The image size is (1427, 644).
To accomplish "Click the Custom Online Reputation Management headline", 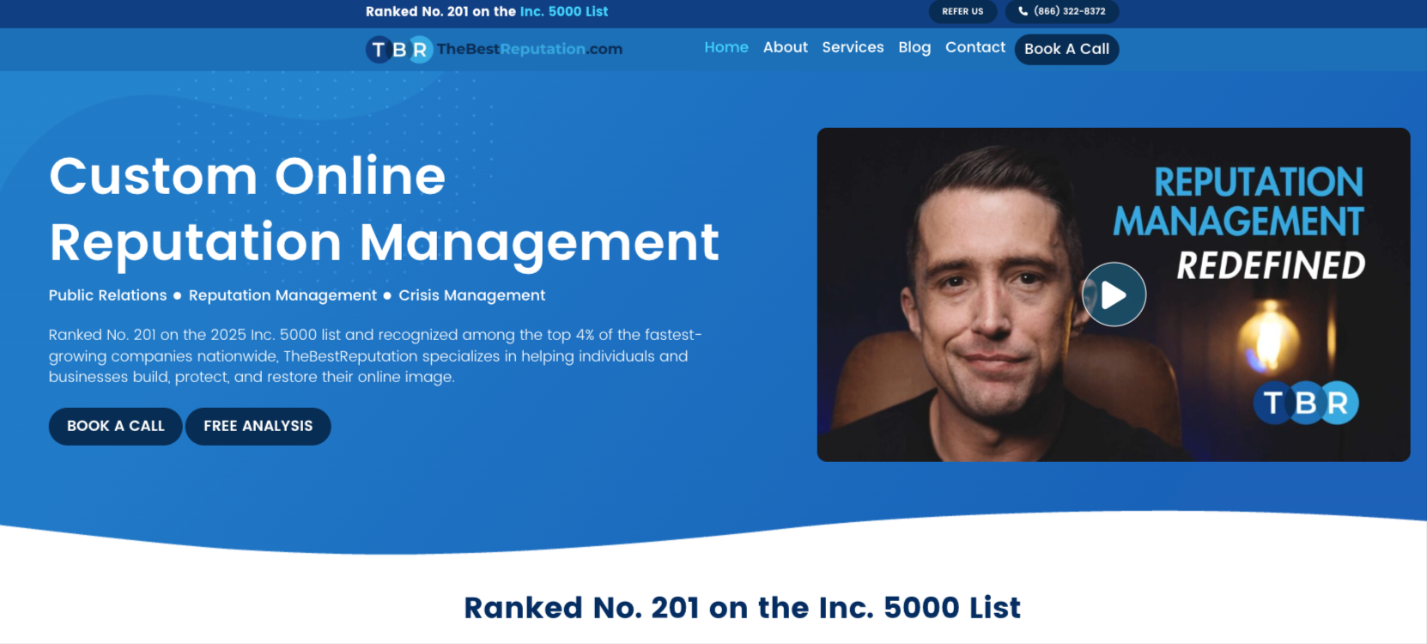I will pyautogui.click(x=384, y=209).
